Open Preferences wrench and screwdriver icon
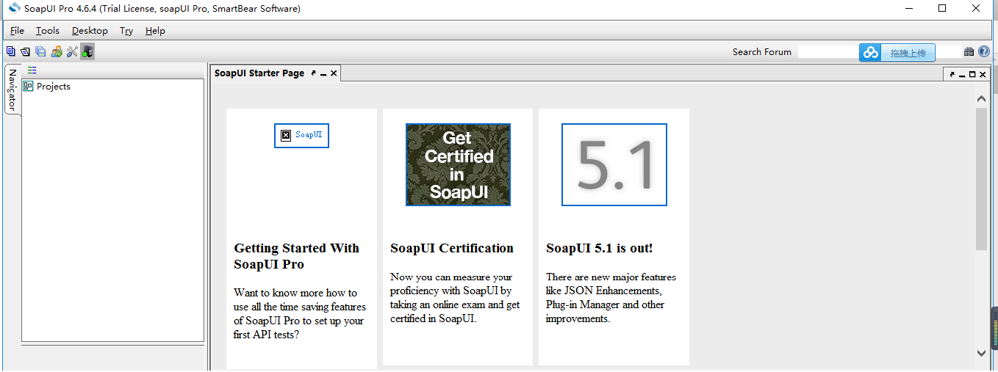 72,51
